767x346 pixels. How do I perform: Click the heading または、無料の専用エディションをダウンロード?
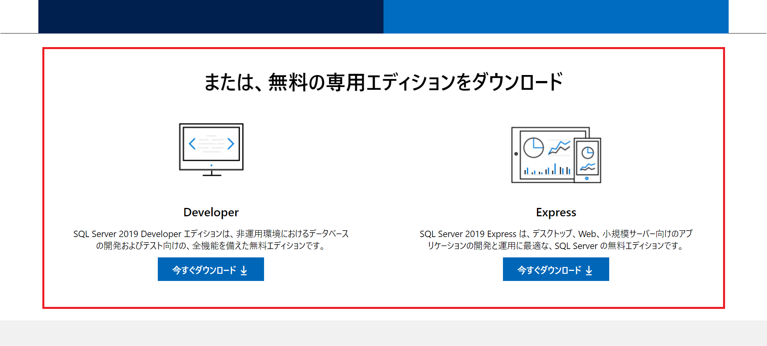click(383, 82)
